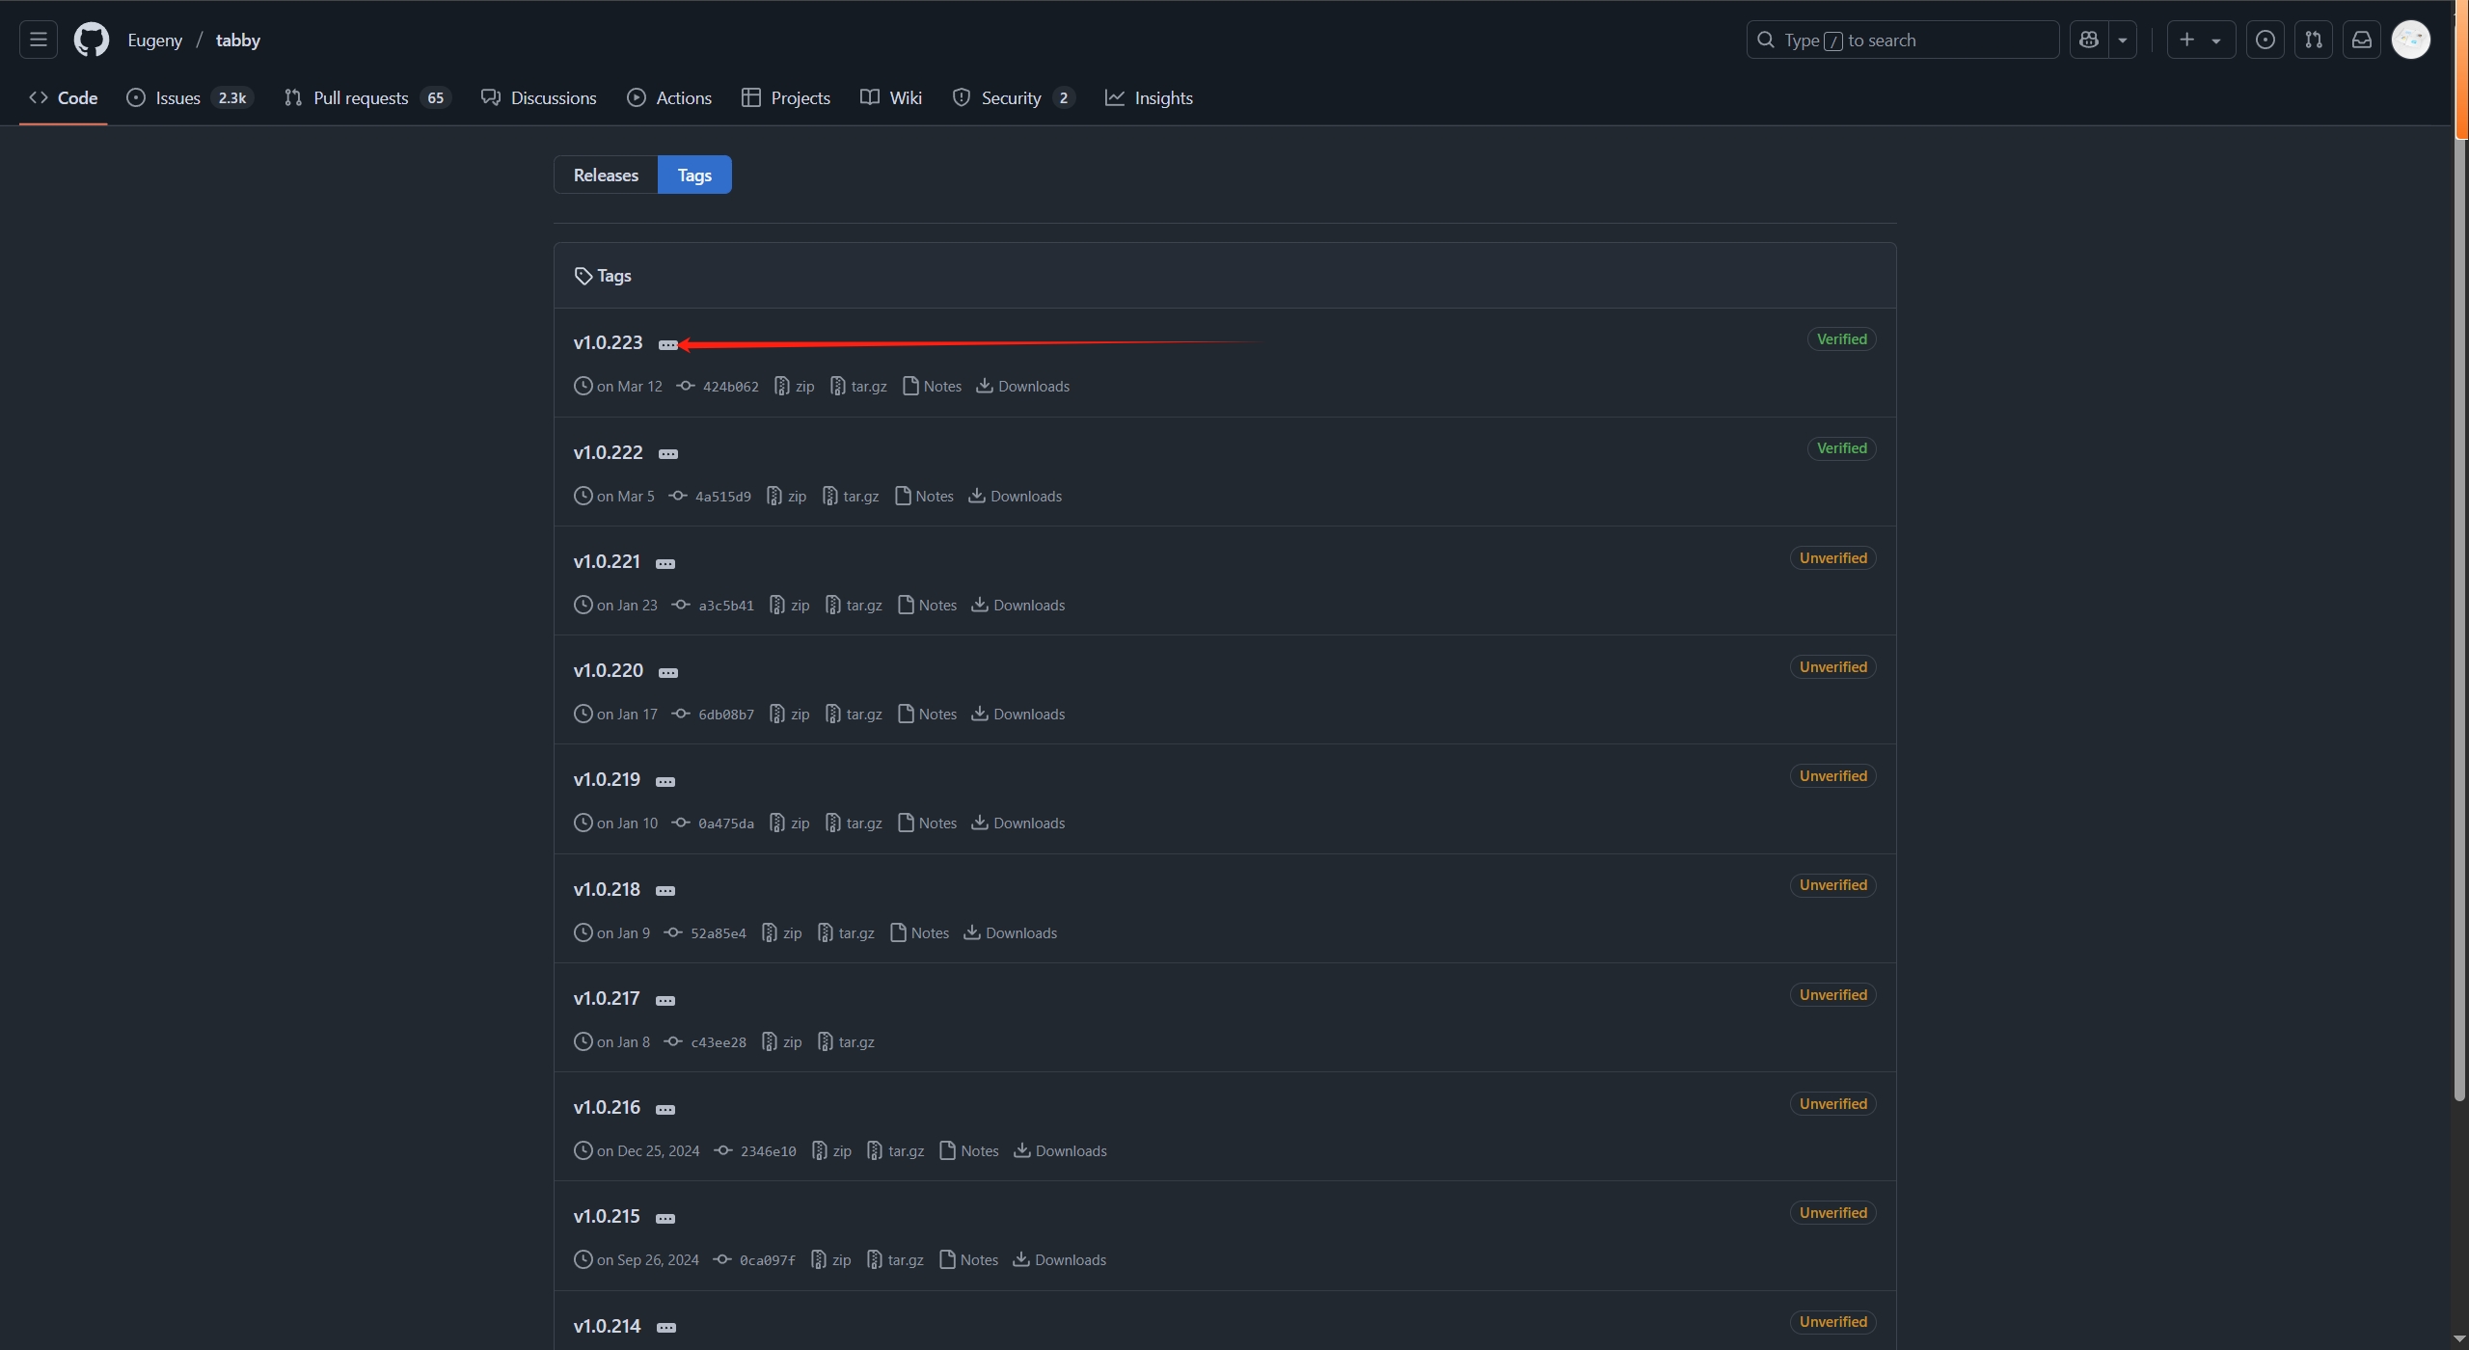Open Downloads for v1.0.222

click(1016, 497)
